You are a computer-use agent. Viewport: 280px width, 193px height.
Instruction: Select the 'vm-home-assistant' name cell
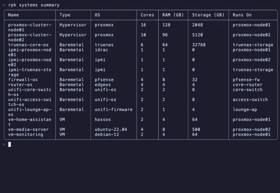30,122
